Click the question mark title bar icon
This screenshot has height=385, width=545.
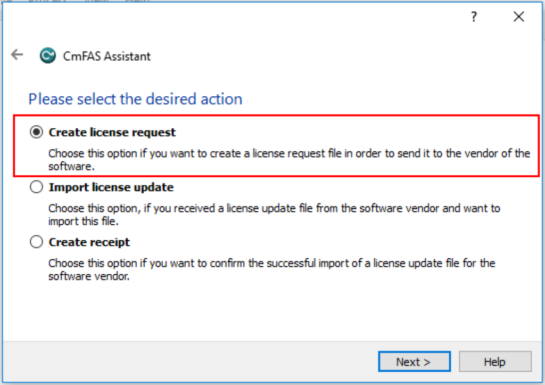[x=474, y=17]
